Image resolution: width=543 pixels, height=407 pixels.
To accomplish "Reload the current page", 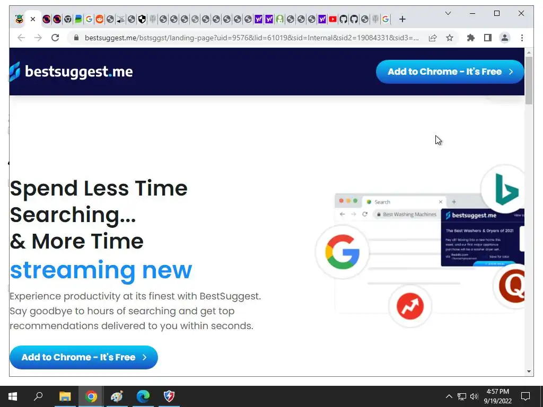I will click(55, 38).
